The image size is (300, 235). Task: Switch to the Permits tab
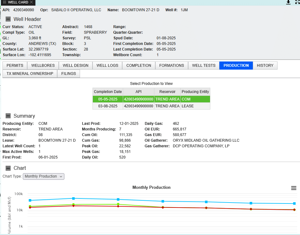click(x=15, y=66)
